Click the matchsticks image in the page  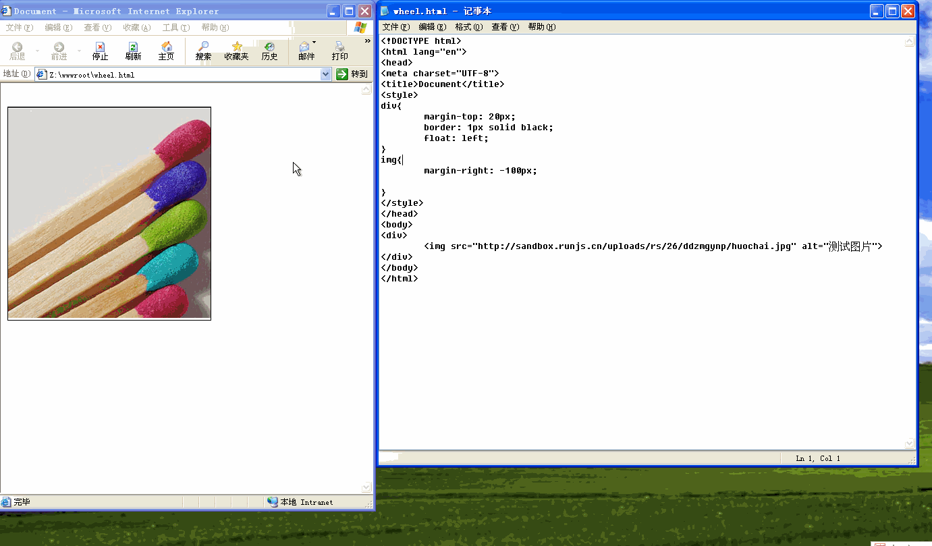tap(109, 213)
